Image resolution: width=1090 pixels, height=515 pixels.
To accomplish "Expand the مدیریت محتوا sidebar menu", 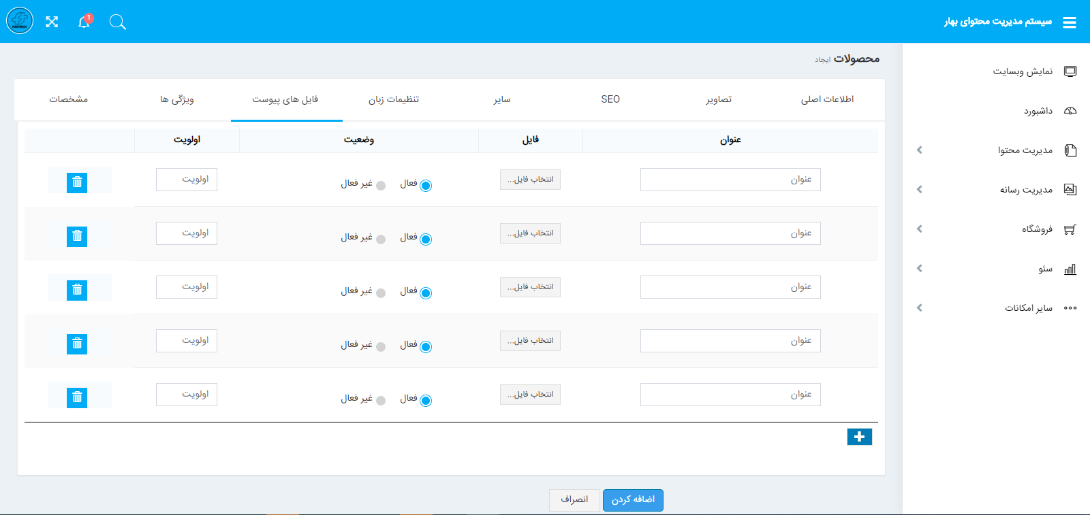I will [1025, 150].
